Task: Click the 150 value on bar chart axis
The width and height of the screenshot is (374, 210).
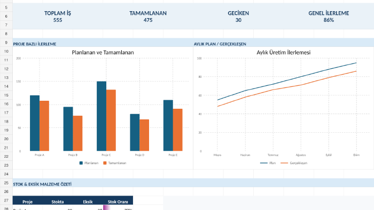Action: [19, 82]
